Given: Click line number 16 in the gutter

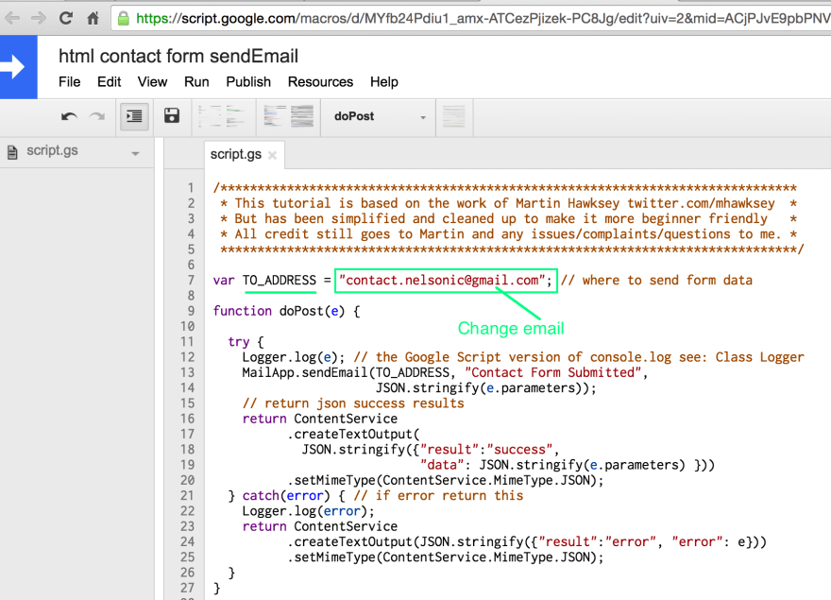Looking at the screenshot, I should click(188, 419).
